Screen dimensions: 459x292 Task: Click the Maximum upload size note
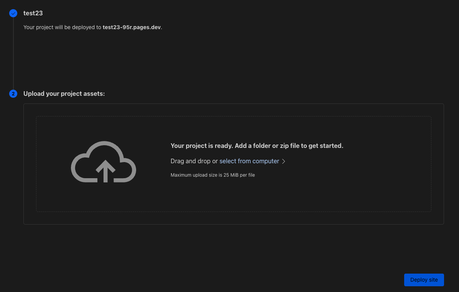(x=212, y=175)
